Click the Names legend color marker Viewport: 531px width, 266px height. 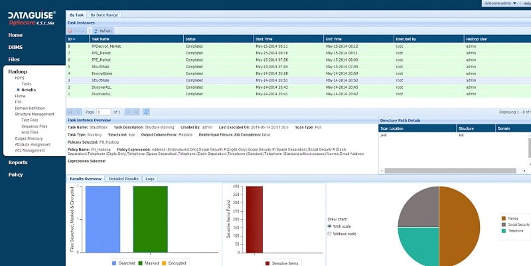[504, 218]
